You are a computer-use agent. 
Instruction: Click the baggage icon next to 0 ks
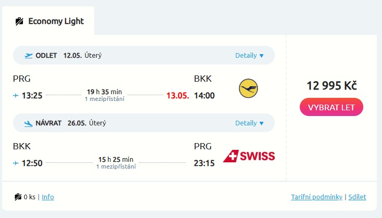point(18,197)
